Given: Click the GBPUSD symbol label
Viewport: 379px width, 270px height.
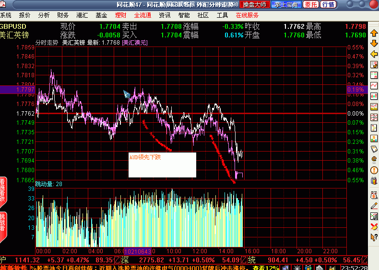Looking at the screenshot, I should (x=13, y=26).
